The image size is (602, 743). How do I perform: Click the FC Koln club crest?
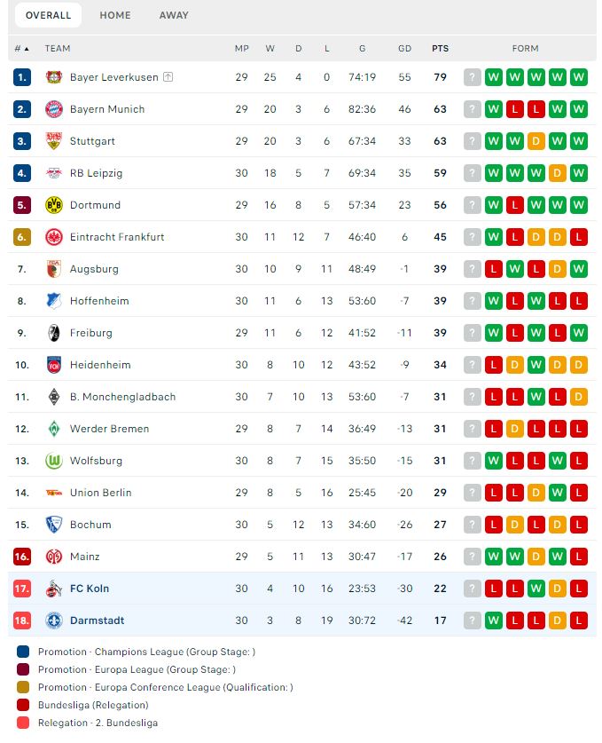click(x=53, y=589)
